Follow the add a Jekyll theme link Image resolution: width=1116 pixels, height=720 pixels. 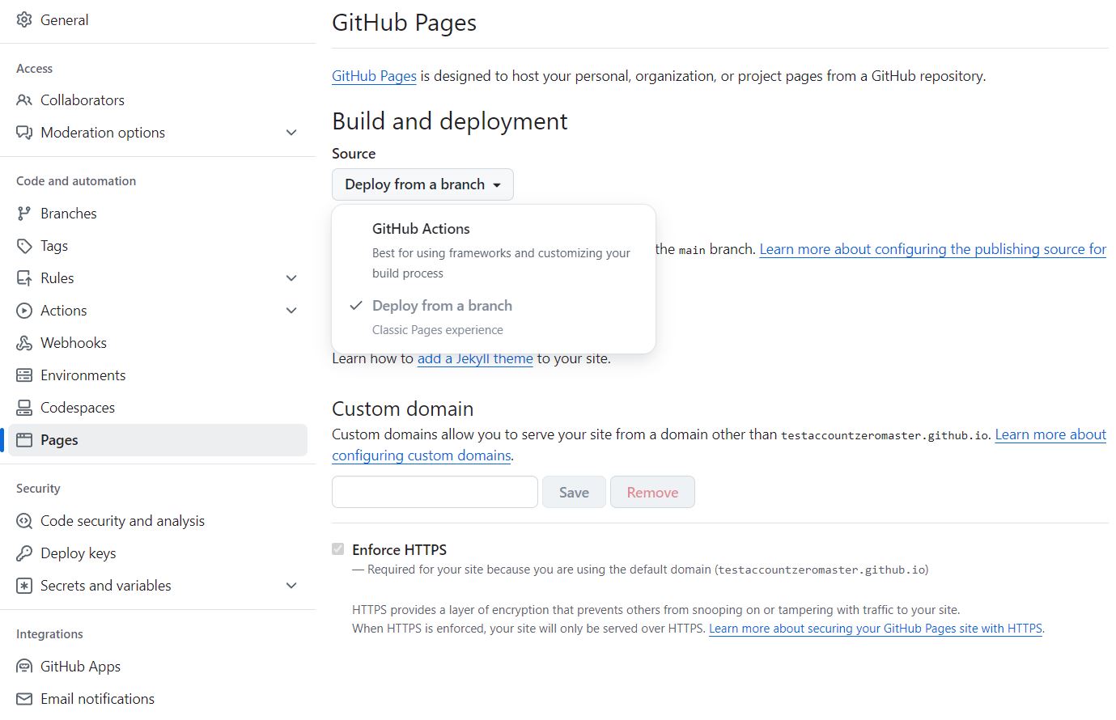[475, 358]
